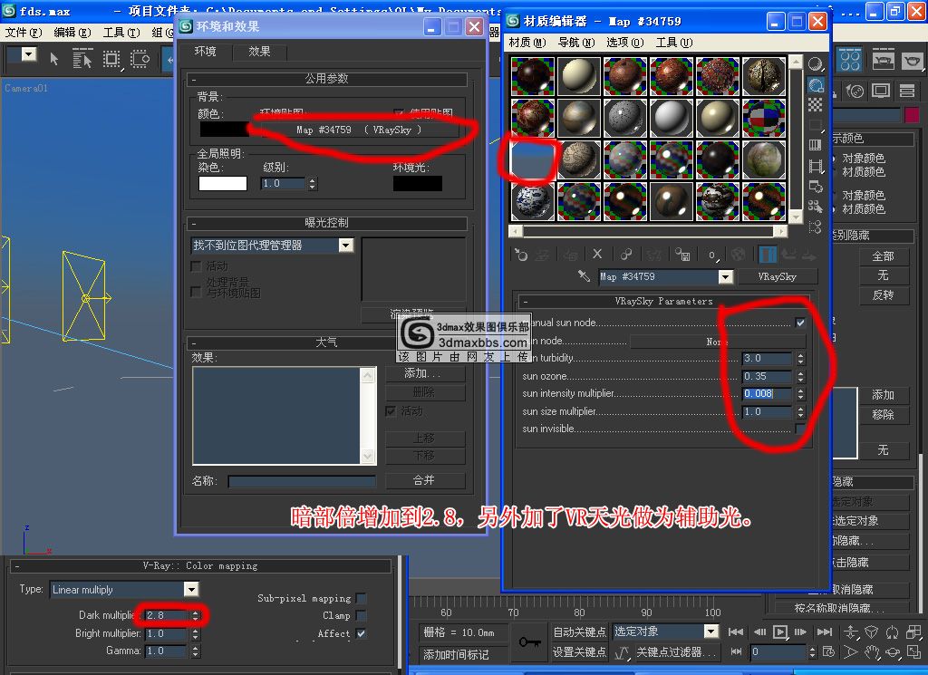928x675 pixels.
Task: Open the exposure control type dropdown
Action: pyautogui.click(x=346, y=245)
